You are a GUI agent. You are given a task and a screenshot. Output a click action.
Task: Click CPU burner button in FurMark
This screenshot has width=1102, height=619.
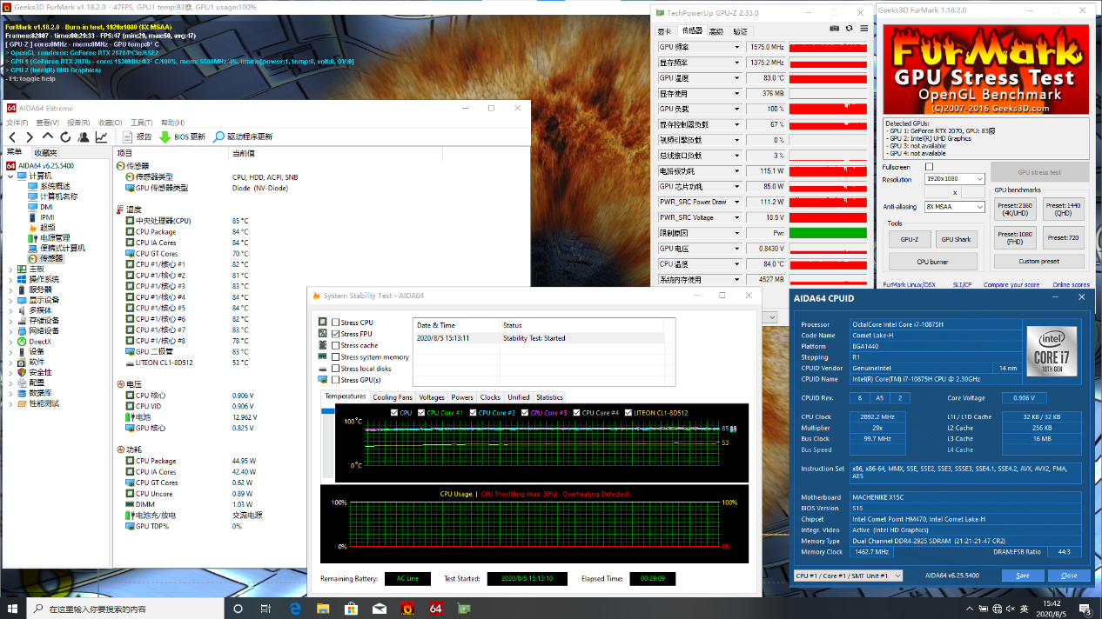pyautogui.click(x=933, y=261)
